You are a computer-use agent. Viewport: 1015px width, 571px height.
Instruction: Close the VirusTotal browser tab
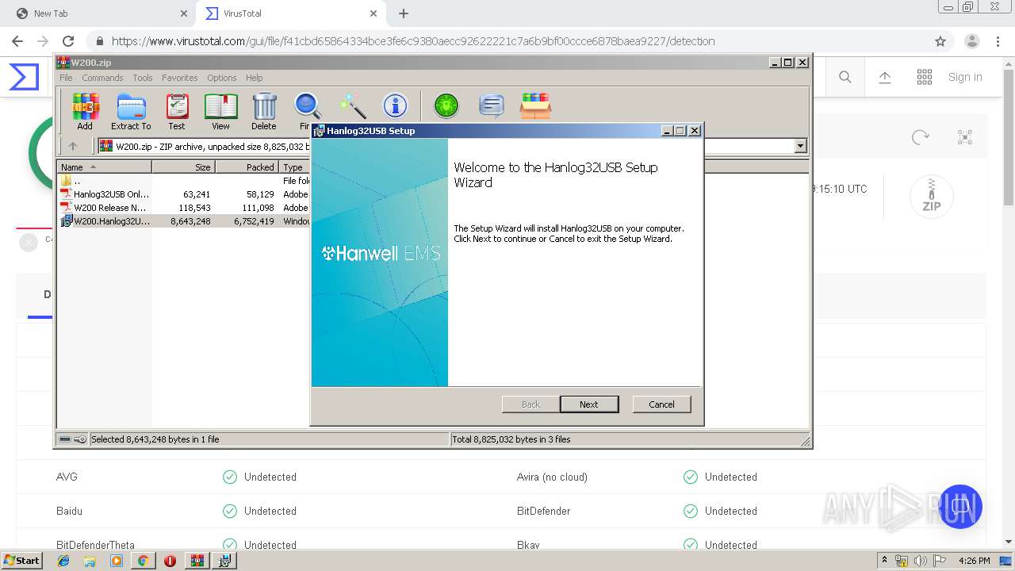pos(373,13)
